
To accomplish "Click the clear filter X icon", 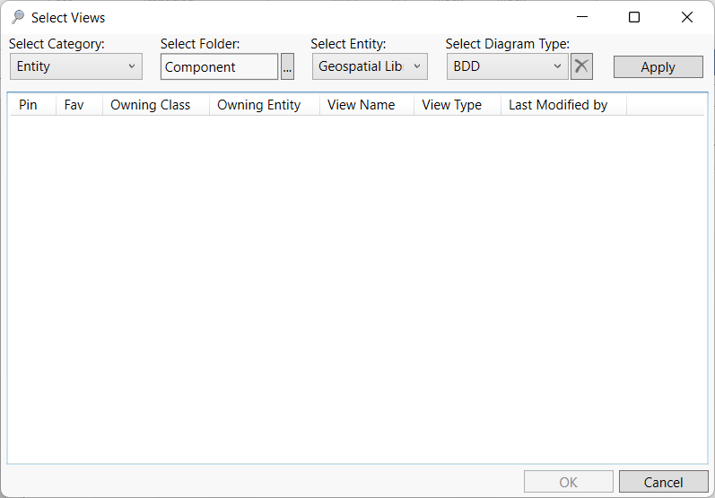I will tap(581, 66).
